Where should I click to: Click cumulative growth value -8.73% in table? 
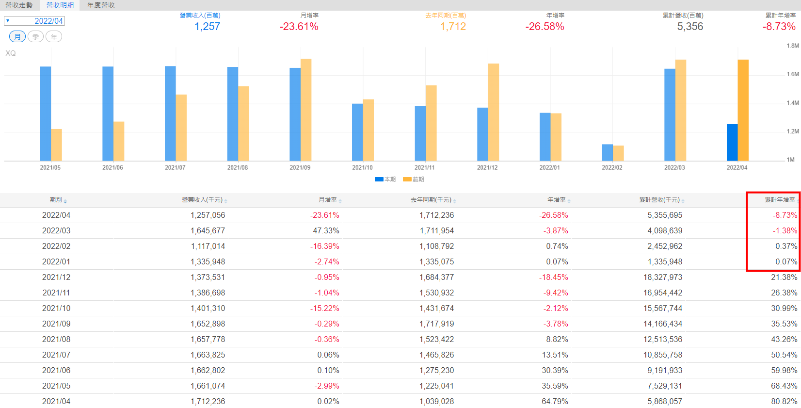click(785, 215)
